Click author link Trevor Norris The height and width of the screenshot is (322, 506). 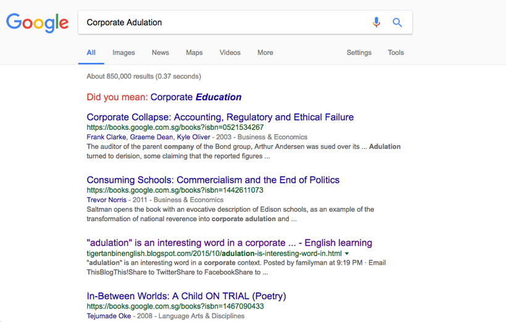tap(107, 199)
